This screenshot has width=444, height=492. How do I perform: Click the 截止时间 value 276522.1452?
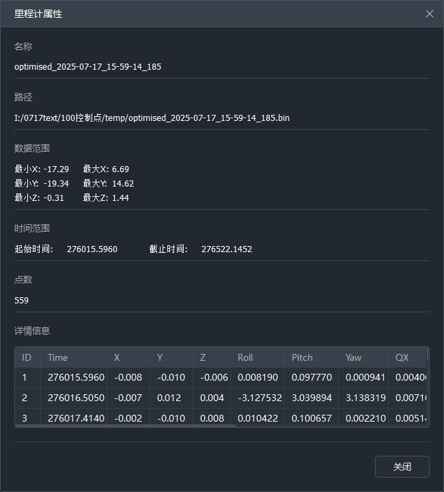point(226,249)
